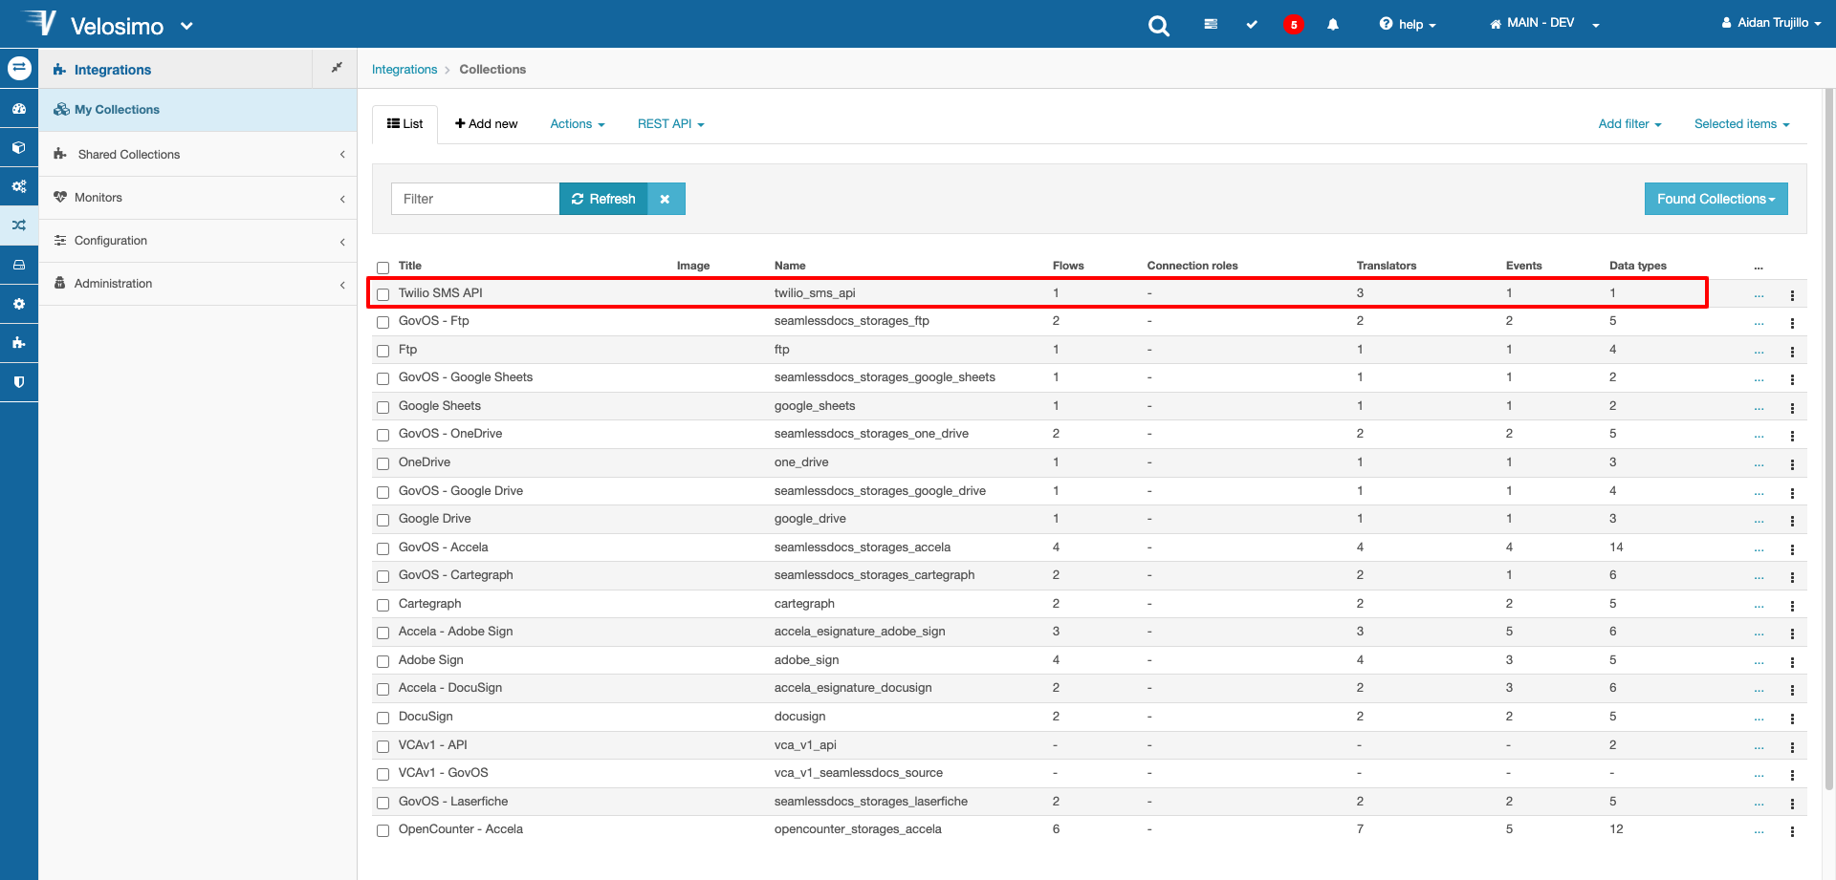Viewport: 1836px width, 880px height.
Task: Click the checkmark icon in top bar
Action: pyautogui.click(x=1252, y=24)
